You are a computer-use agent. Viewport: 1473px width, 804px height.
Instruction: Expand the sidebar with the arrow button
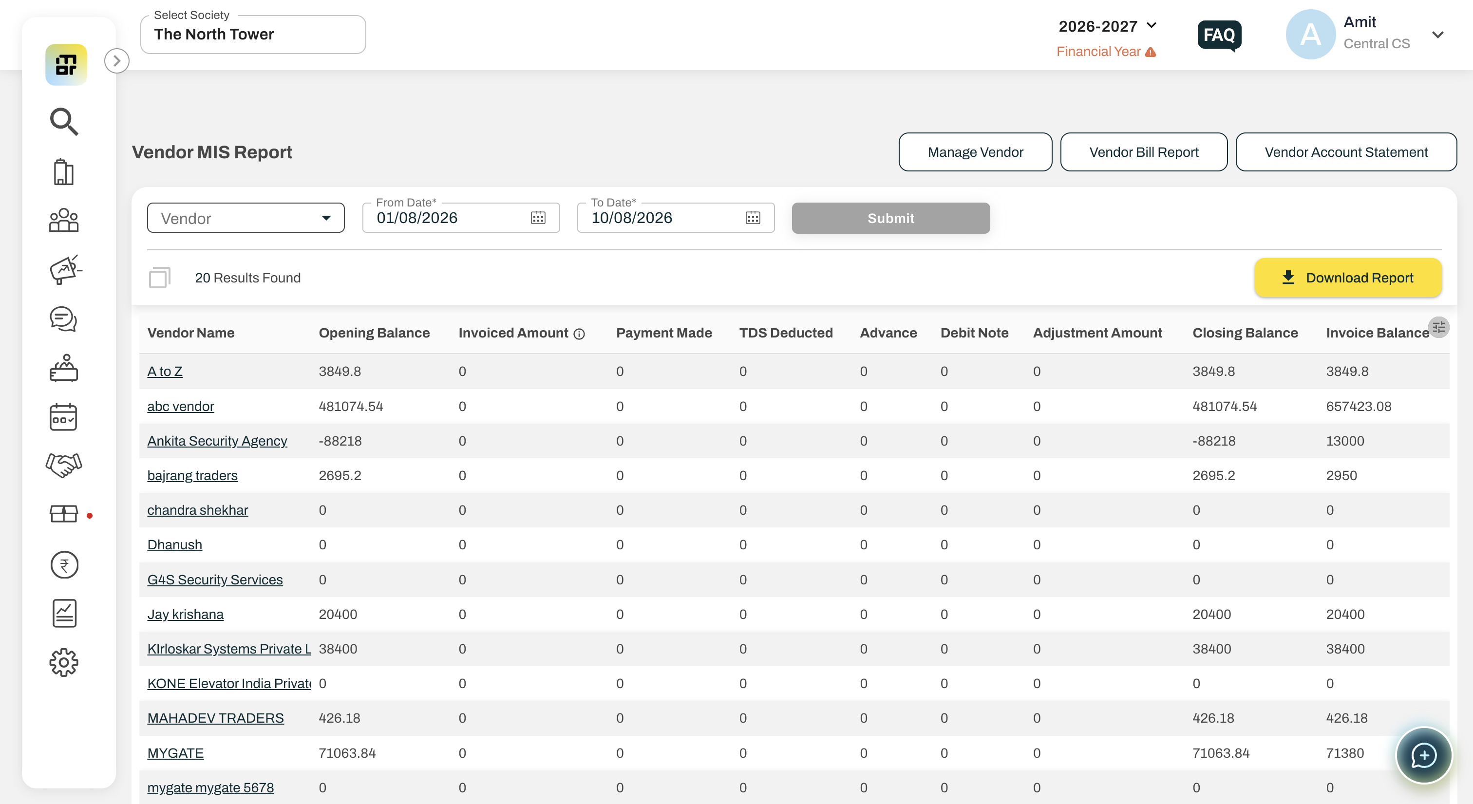117,60
